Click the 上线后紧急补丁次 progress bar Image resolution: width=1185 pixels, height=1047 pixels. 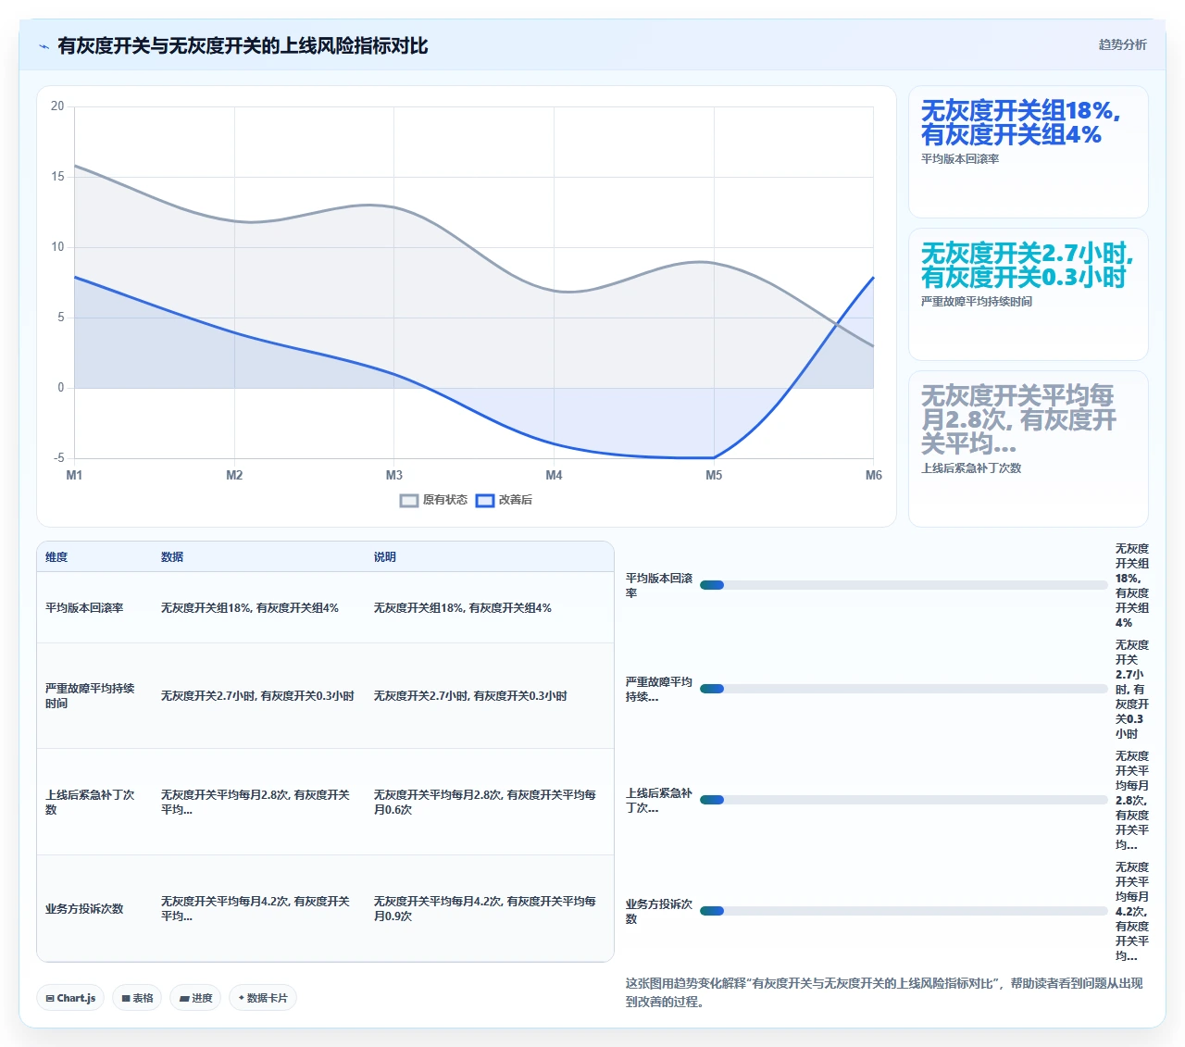pyautogui.click(x=904, y=800)
